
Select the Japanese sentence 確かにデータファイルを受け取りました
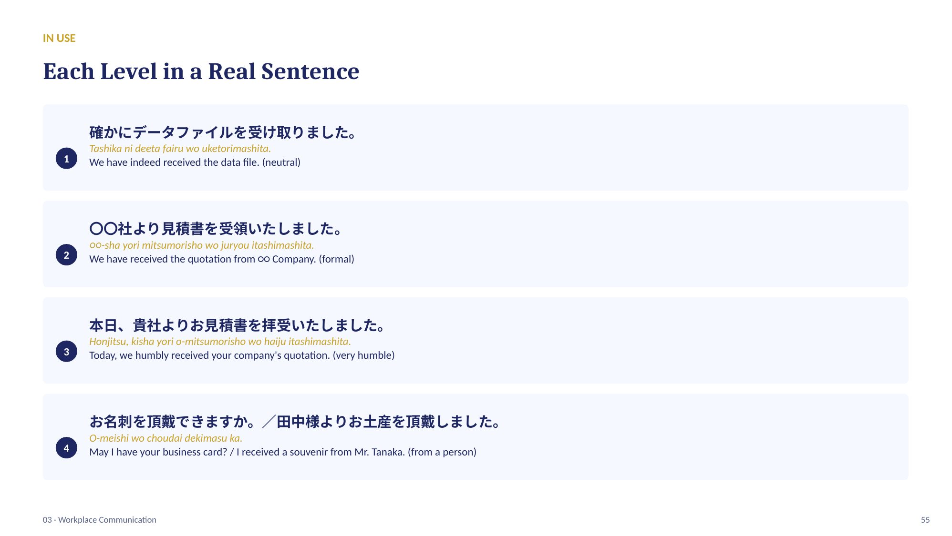224,132
